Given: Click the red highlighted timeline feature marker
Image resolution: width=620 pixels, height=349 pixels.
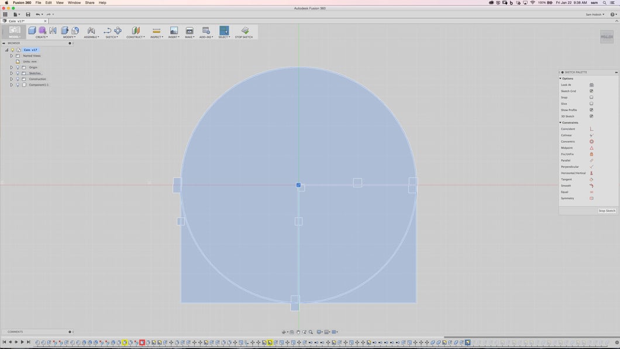Looking at the screenshot, I should pyautogui.click(x=142, y=343).
